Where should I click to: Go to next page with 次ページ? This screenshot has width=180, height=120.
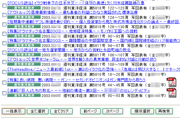click(x=113, y=111)
